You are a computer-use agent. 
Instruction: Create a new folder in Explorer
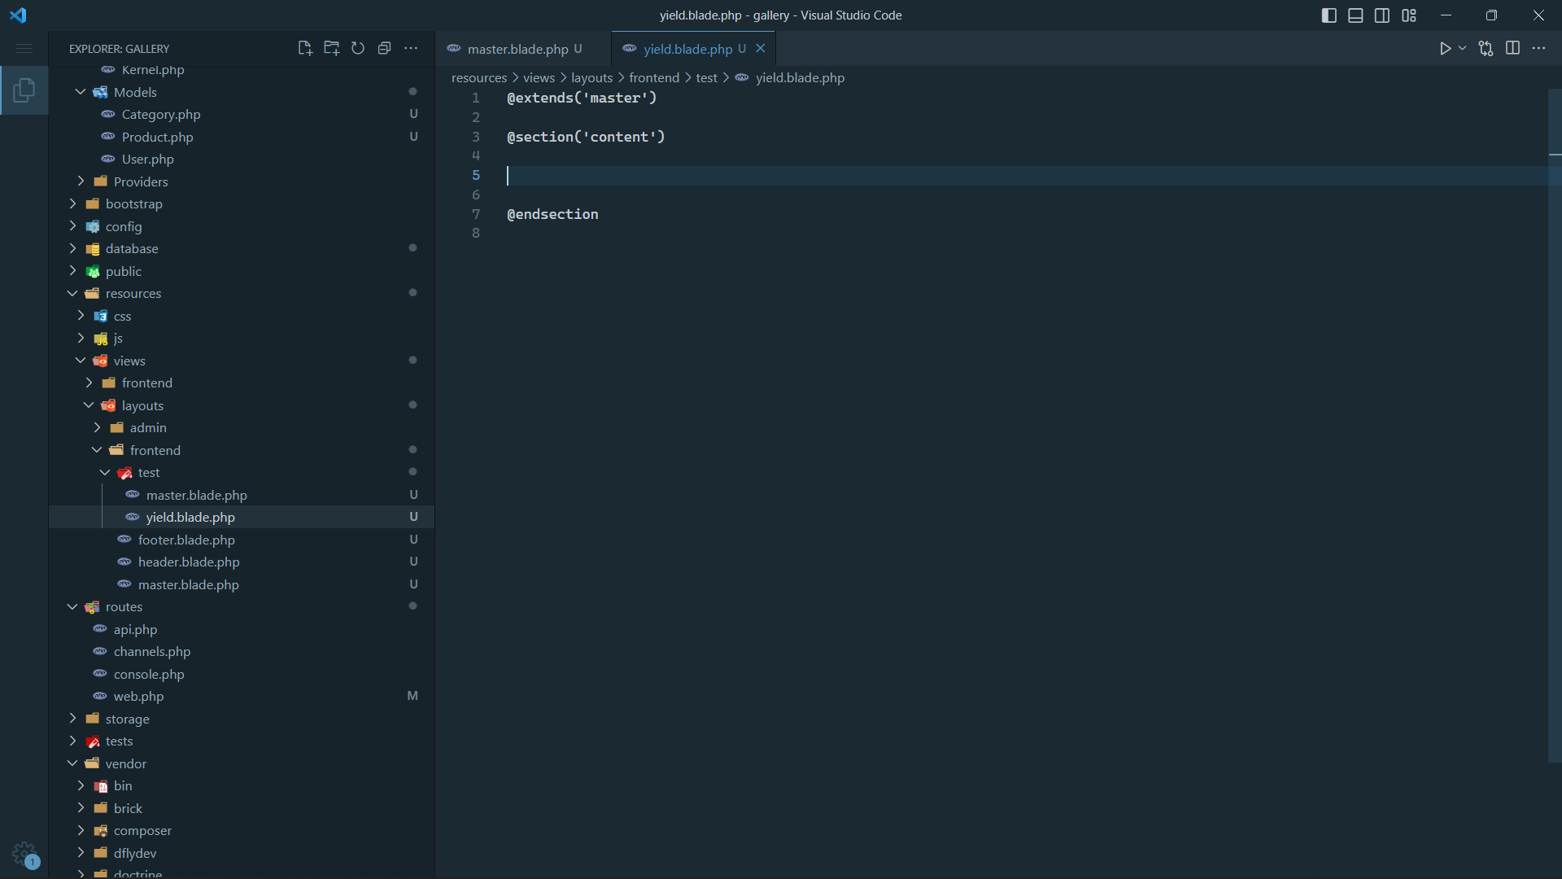(x=331, y=48)
